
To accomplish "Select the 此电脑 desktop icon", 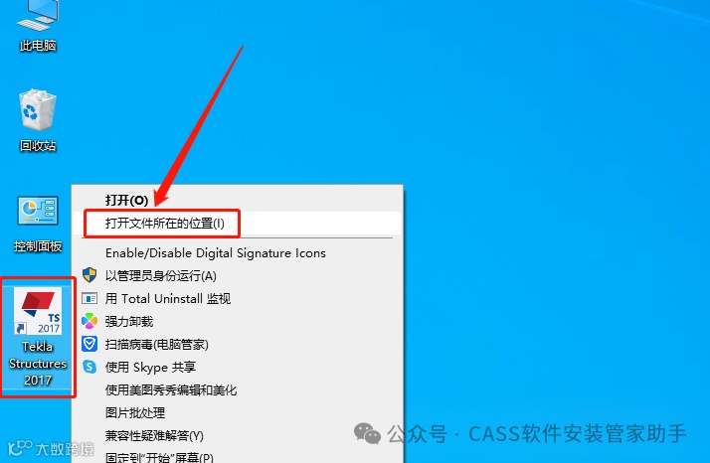I will (38, 26).
